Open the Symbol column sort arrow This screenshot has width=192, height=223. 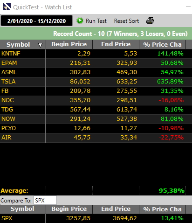tap(40, 45)
